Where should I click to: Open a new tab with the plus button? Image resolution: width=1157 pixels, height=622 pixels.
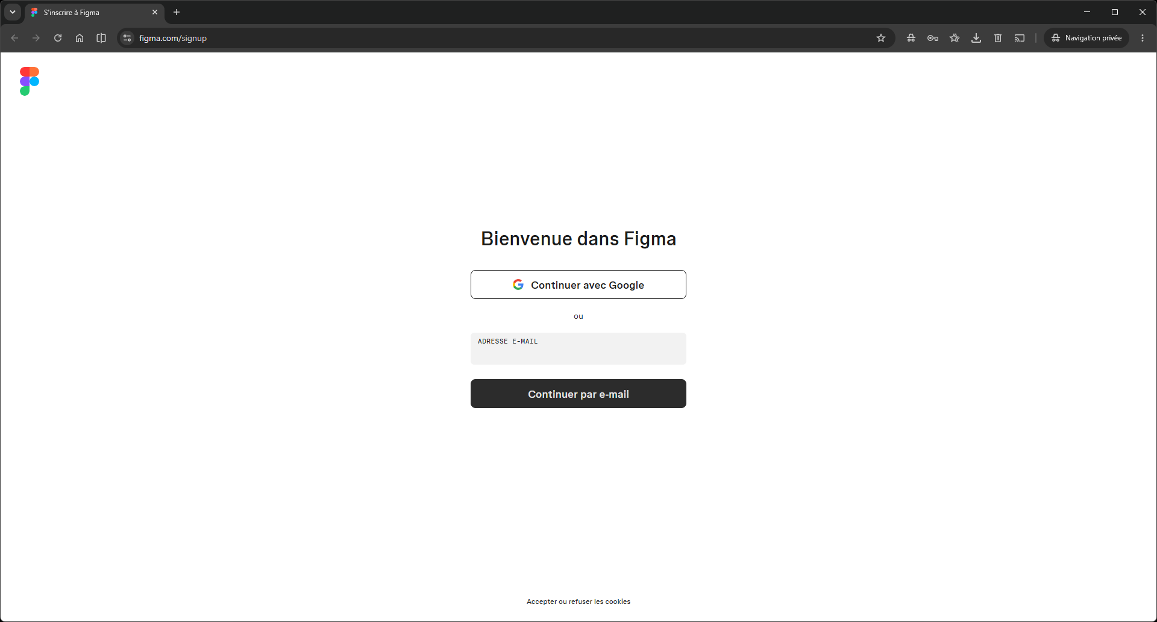tap(177, 12)
